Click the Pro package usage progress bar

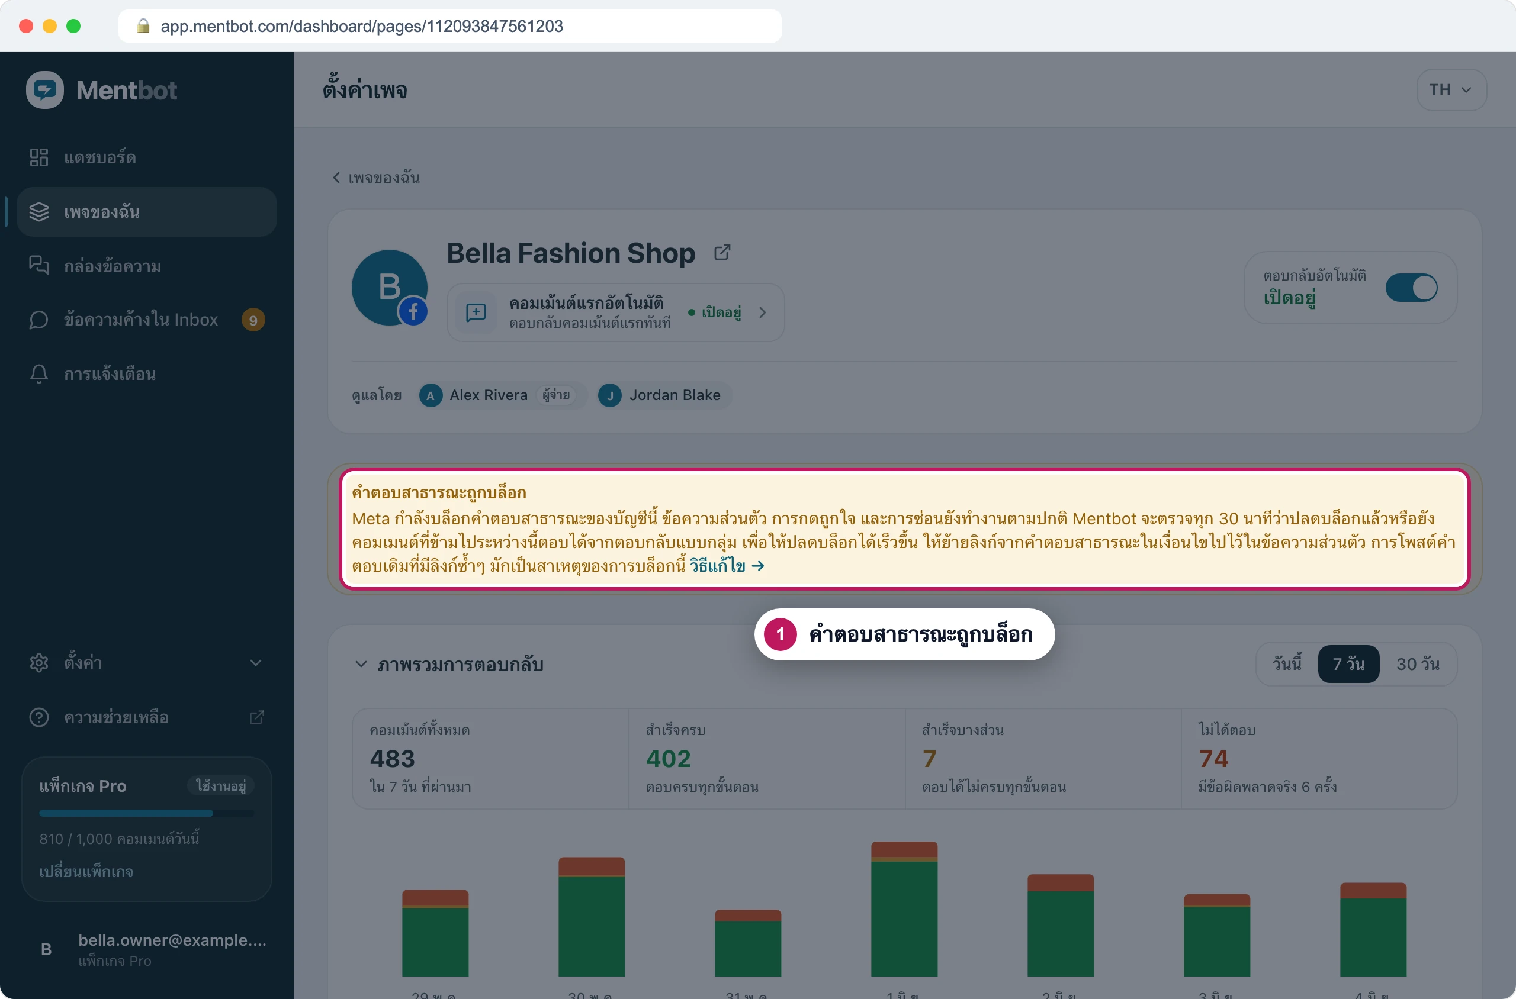[x=147, y=813]
